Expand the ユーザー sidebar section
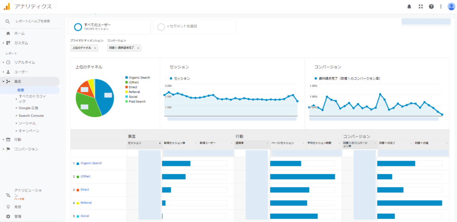Viewport: 457px width, 222px height. (x=3, y=72)
